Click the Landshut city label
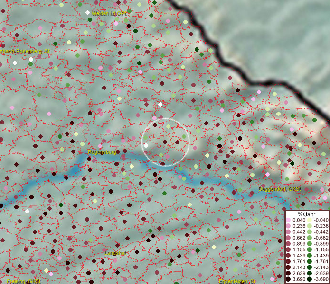This screenshot has height=284, width=330. (115, 253)
